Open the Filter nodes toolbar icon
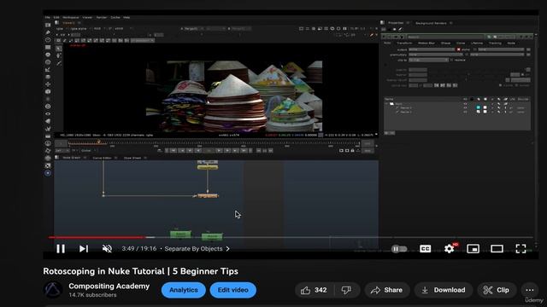The height and width of the screenshot is (307, 547). point(48,62)
